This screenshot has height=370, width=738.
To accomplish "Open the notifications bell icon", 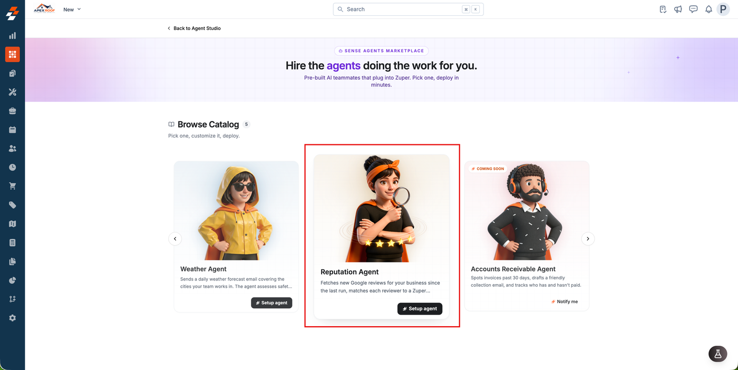I will pos(708,9).
